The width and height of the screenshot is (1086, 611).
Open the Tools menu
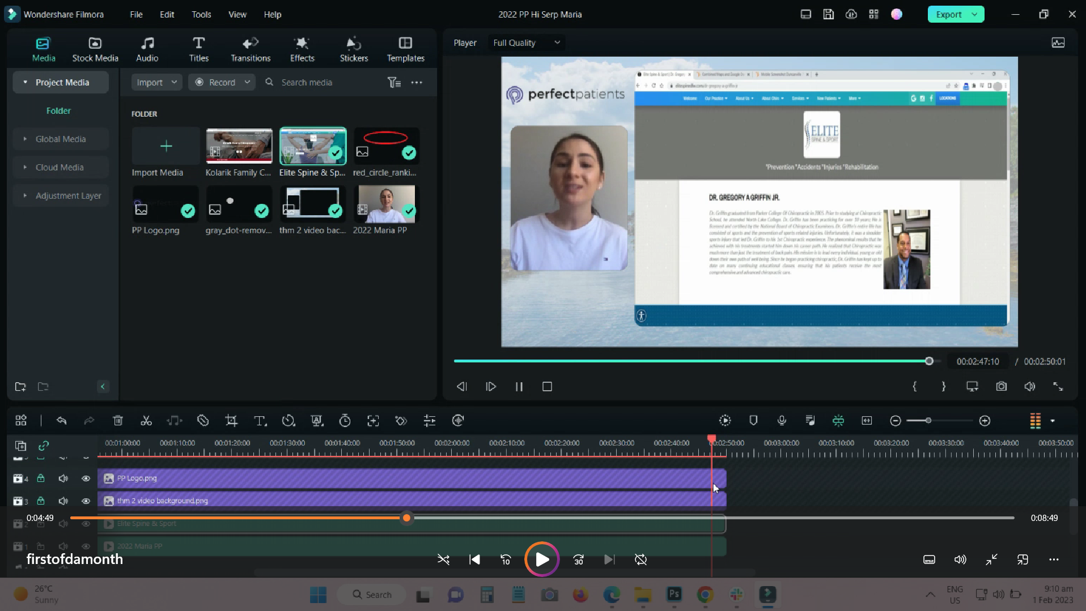[x=201, y=14]
